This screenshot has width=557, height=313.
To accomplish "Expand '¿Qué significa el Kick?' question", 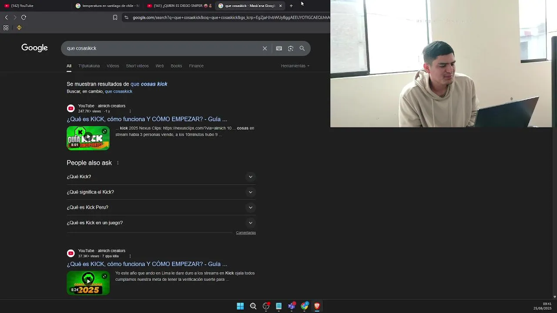I will [161, 192].
